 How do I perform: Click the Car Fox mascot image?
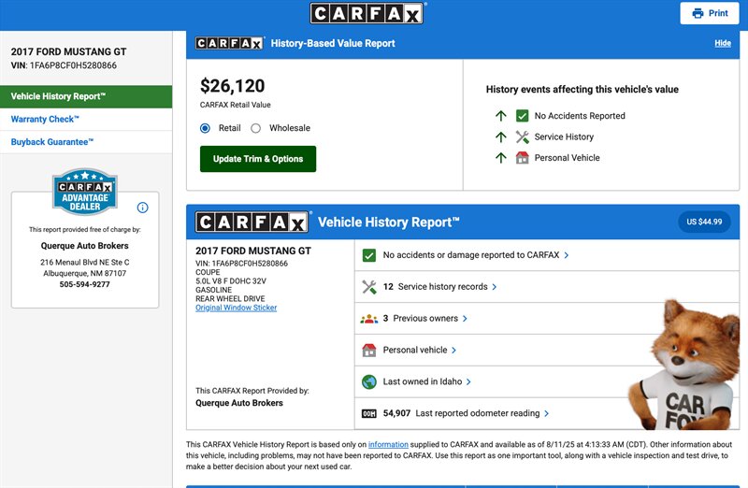point(684,365)
